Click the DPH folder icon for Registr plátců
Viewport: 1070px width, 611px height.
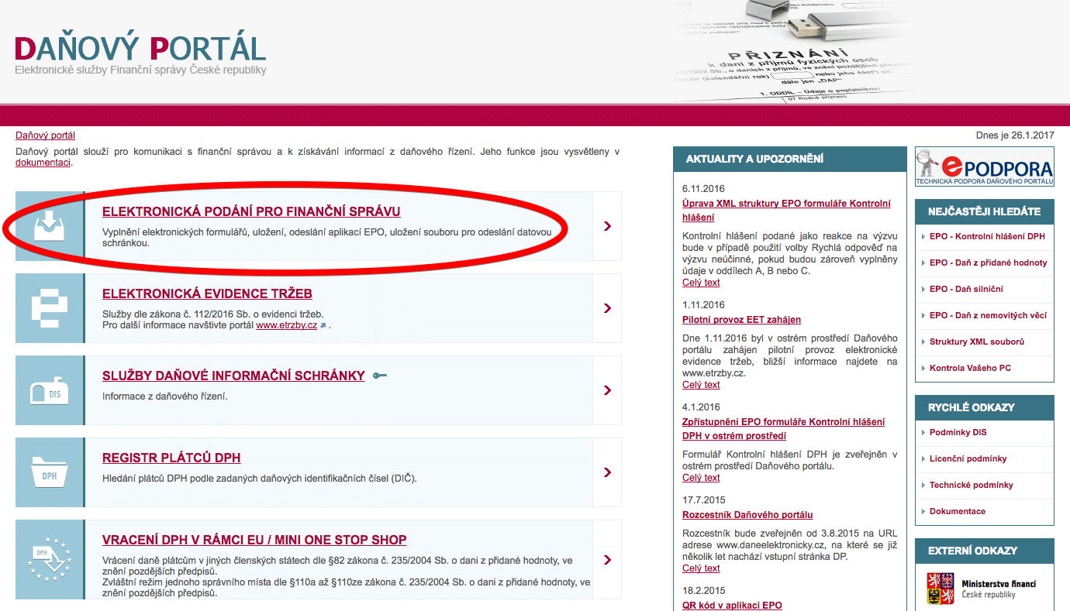point(50,472)
